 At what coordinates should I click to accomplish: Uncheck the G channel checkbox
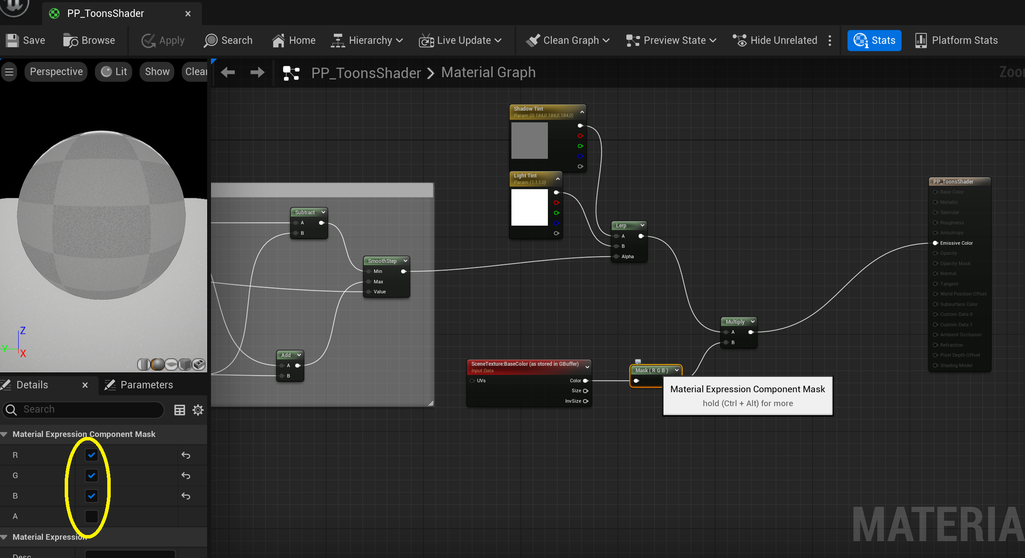pos(92,476)
